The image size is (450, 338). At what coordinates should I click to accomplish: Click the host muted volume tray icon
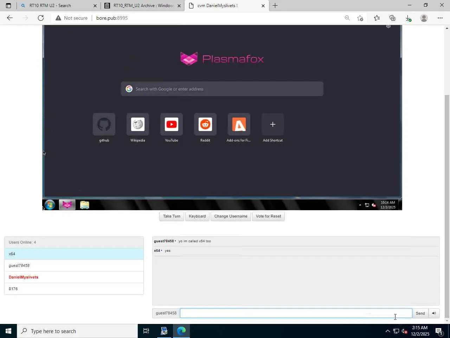coord(405,331)
